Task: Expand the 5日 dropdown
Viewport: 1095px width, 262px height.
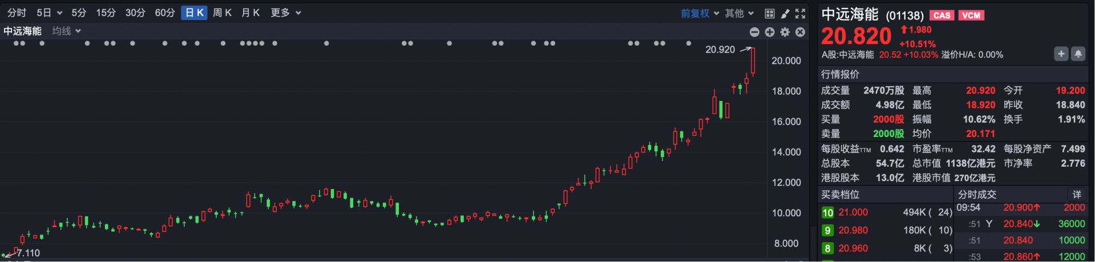Action: (49, 13)
